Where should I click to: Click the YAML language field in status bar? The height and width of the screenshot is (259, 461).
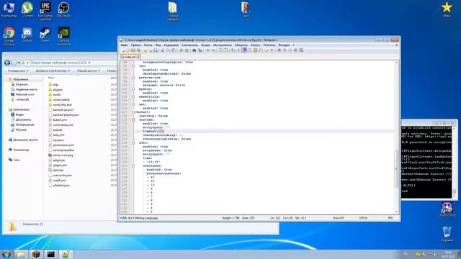(x=139, y=218)
